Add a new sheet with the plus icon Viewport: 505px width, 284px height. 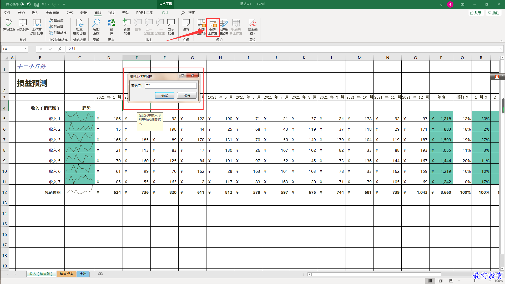[100, 274]
